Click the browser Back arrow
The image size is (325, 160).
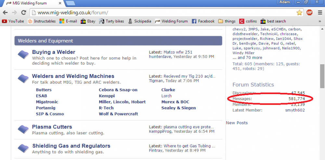[5, 13]
